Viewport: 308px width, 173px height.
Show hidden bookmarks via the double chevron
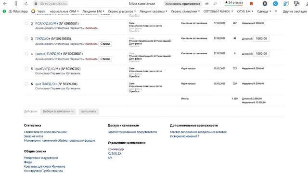coord(276,11)
